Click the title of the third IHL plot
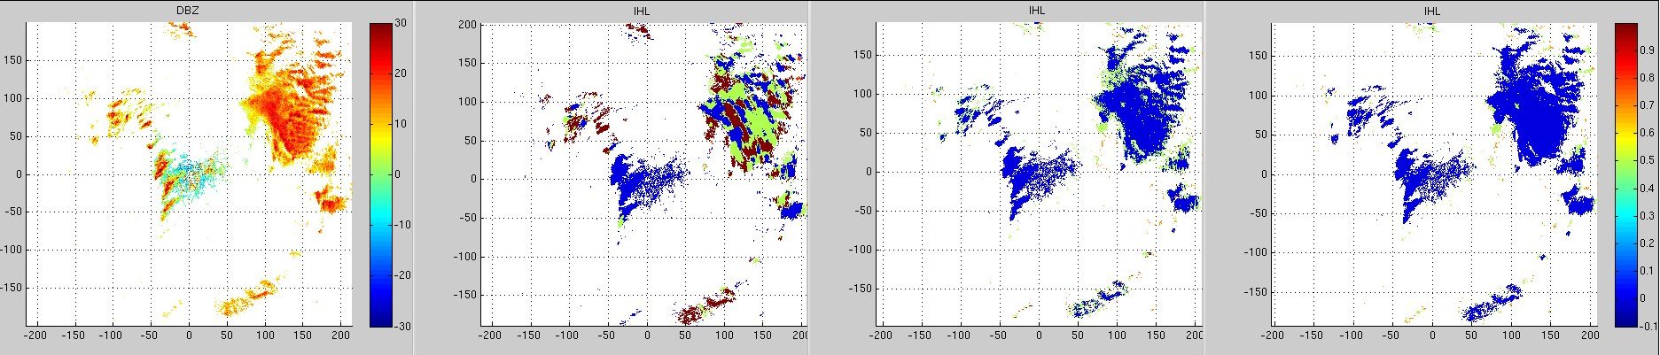1660x355 pixels. tap(1034, 11)
